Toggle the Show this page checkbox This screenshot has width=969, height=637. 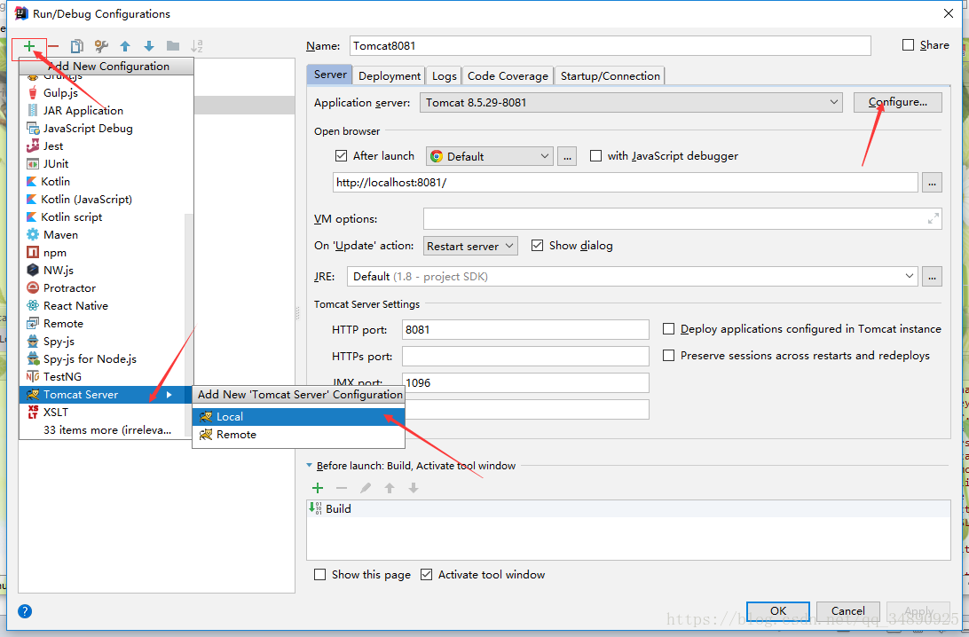(x=320, y=575)
